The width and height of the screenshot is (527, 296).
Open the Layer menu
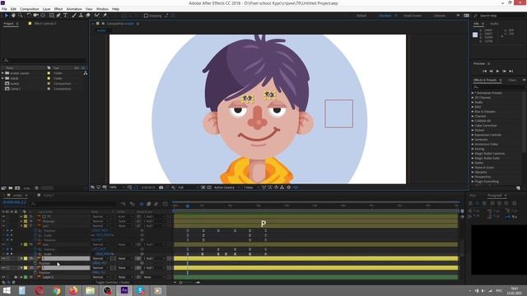(x=47, y=9)
